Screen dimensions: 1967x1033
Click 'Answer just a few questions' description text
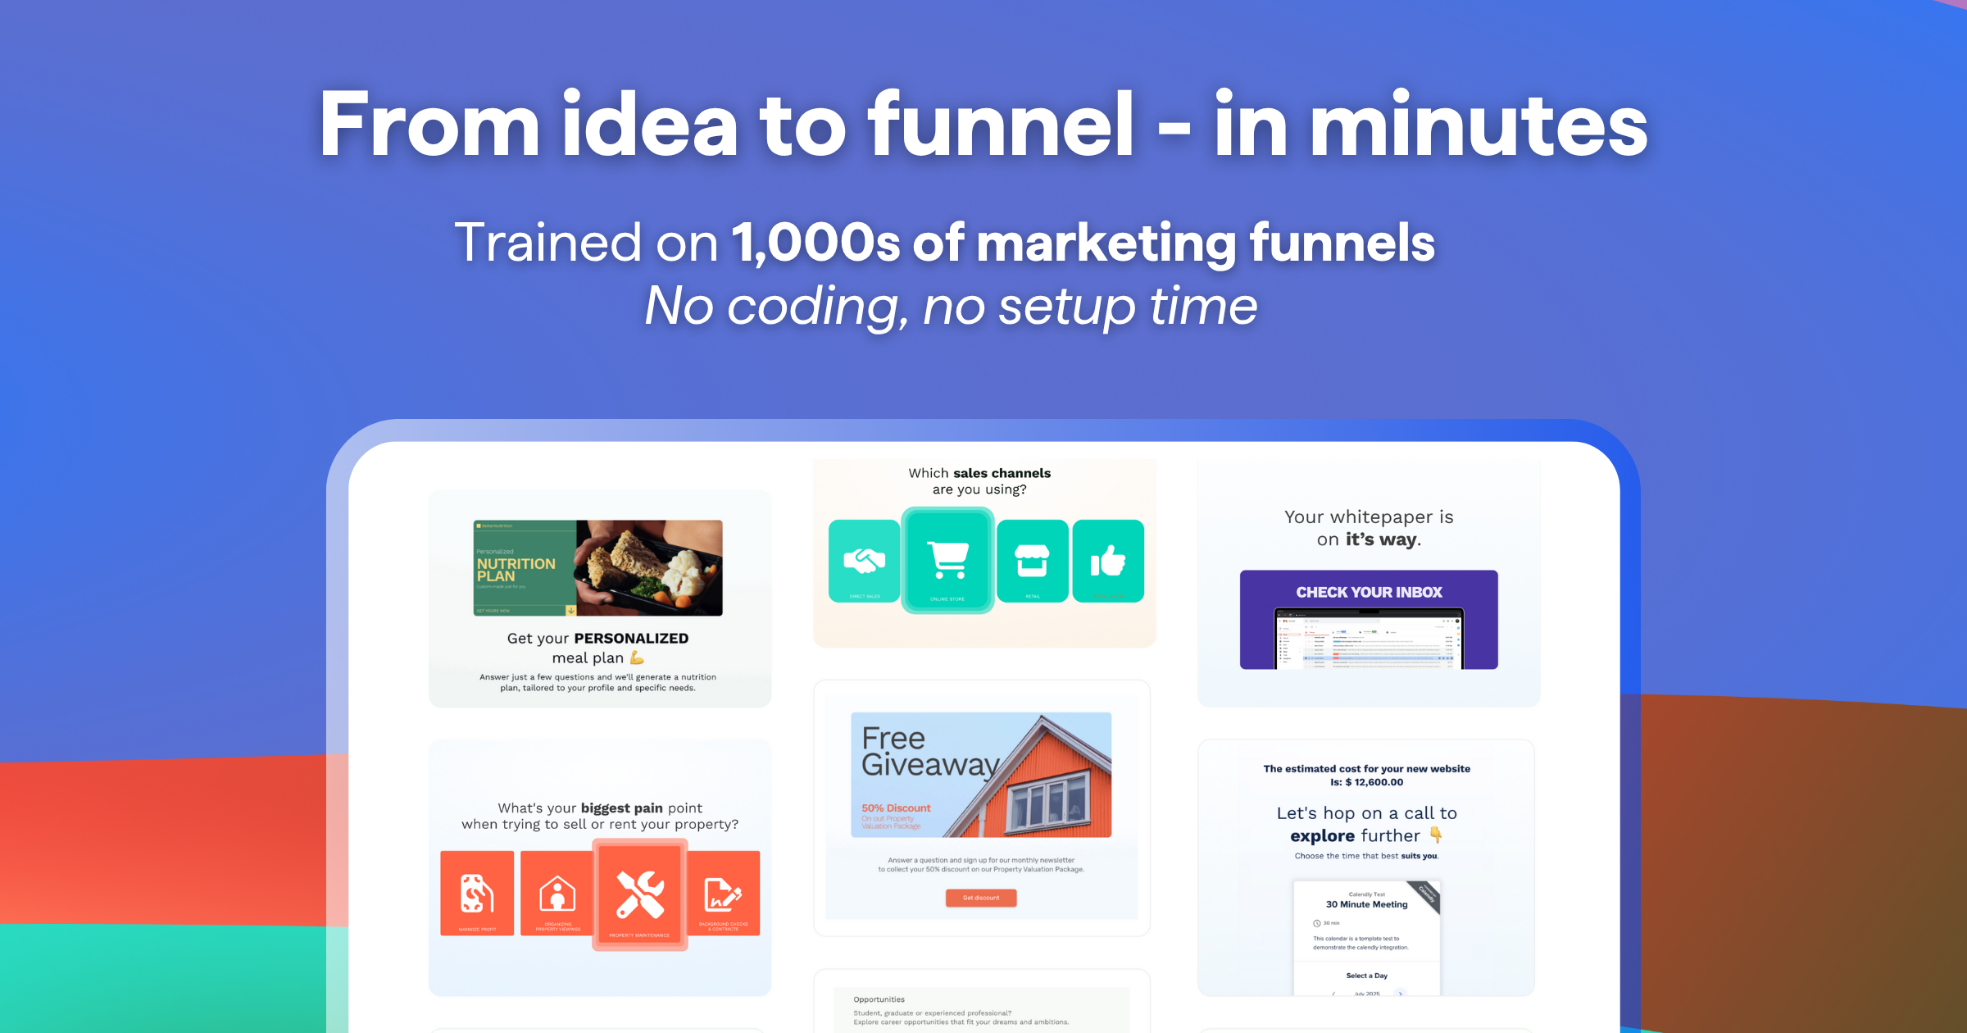point(597,682)
